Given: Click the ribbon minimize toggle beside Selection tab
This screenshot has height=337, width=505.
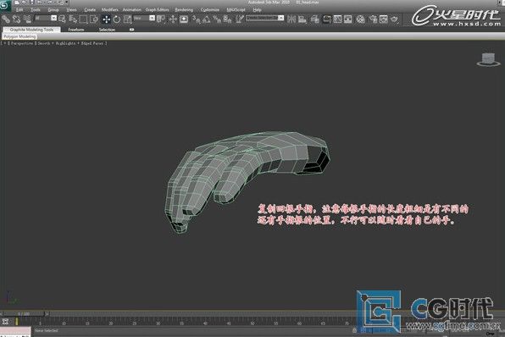Looking at the screenshot, I should (131, 30).
